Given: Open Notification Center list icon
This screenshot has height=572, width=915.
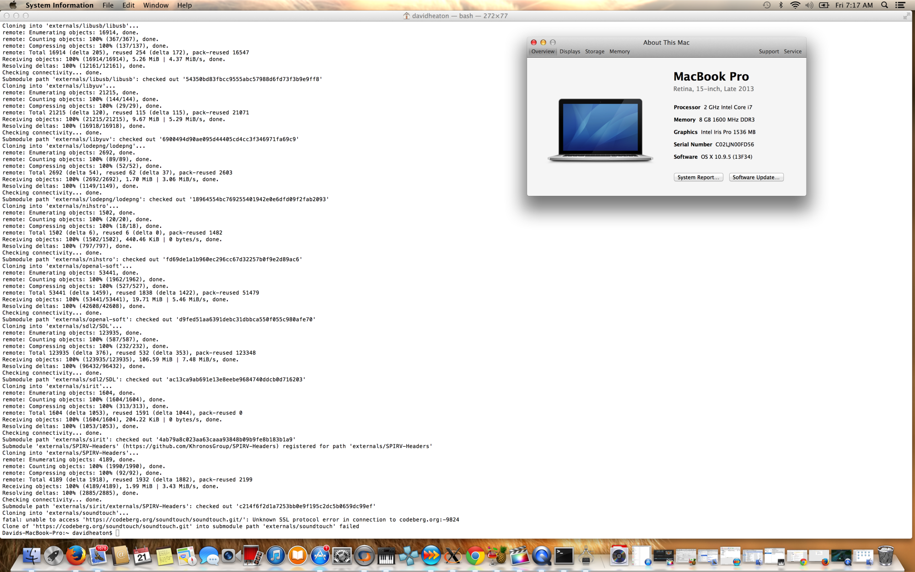Looking at the screenshot, I should point(900,5).
